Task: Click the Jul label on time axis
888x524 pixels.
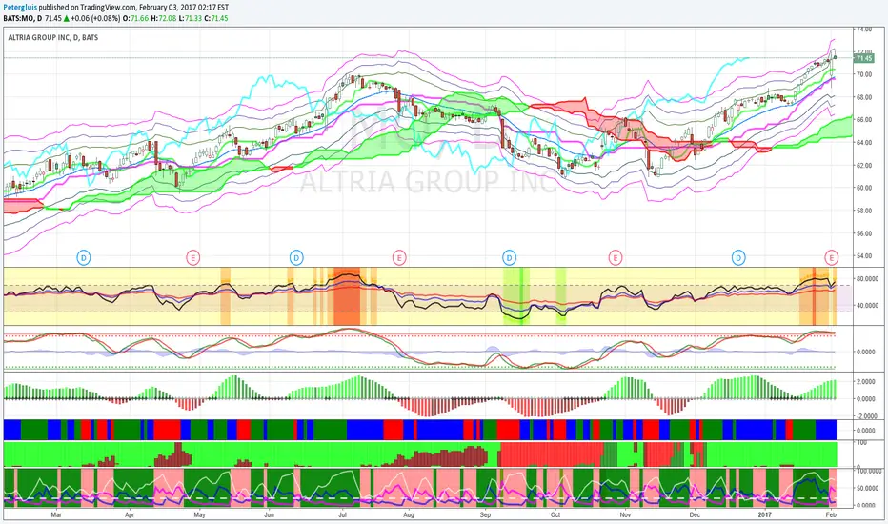Action: click(342, 514)
